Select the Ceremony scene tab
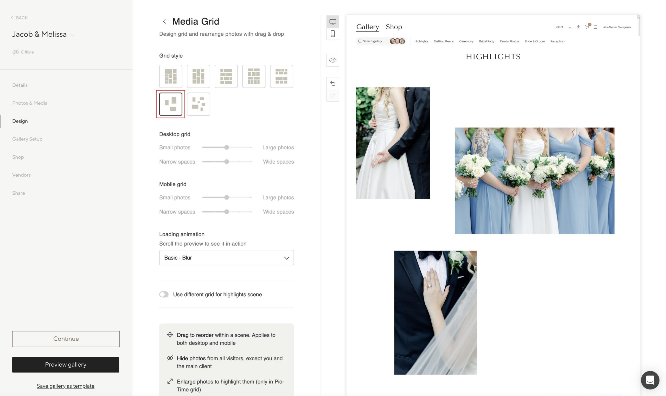The height and width of the screenshot is (396, 666). [x=466, y=41]
